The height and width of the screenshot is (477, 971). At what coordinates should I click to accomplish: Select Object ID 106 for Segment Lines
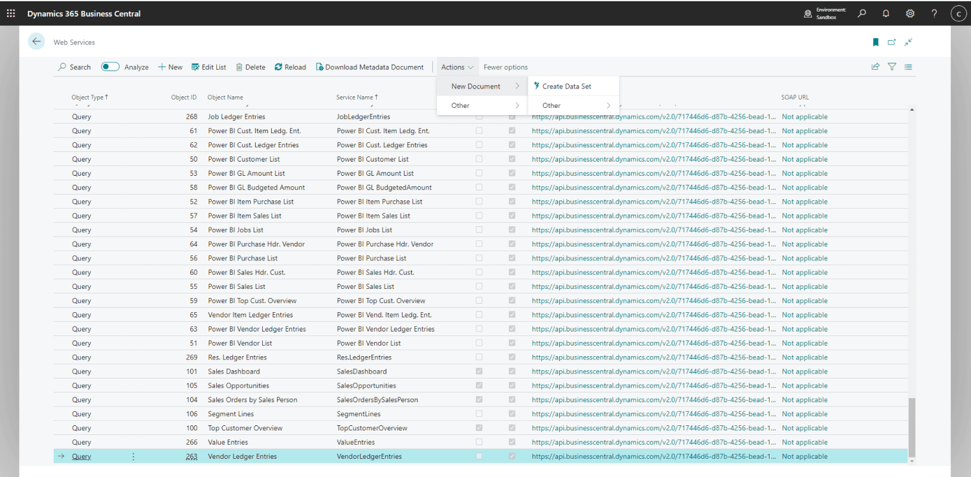pos(191,414)
